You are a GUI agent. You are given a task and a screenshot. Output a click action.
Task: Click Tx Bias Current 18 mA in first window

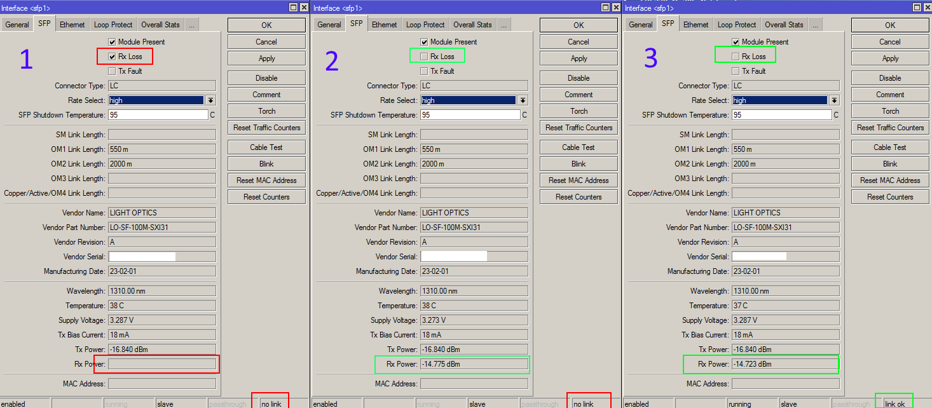pos(161,335)
